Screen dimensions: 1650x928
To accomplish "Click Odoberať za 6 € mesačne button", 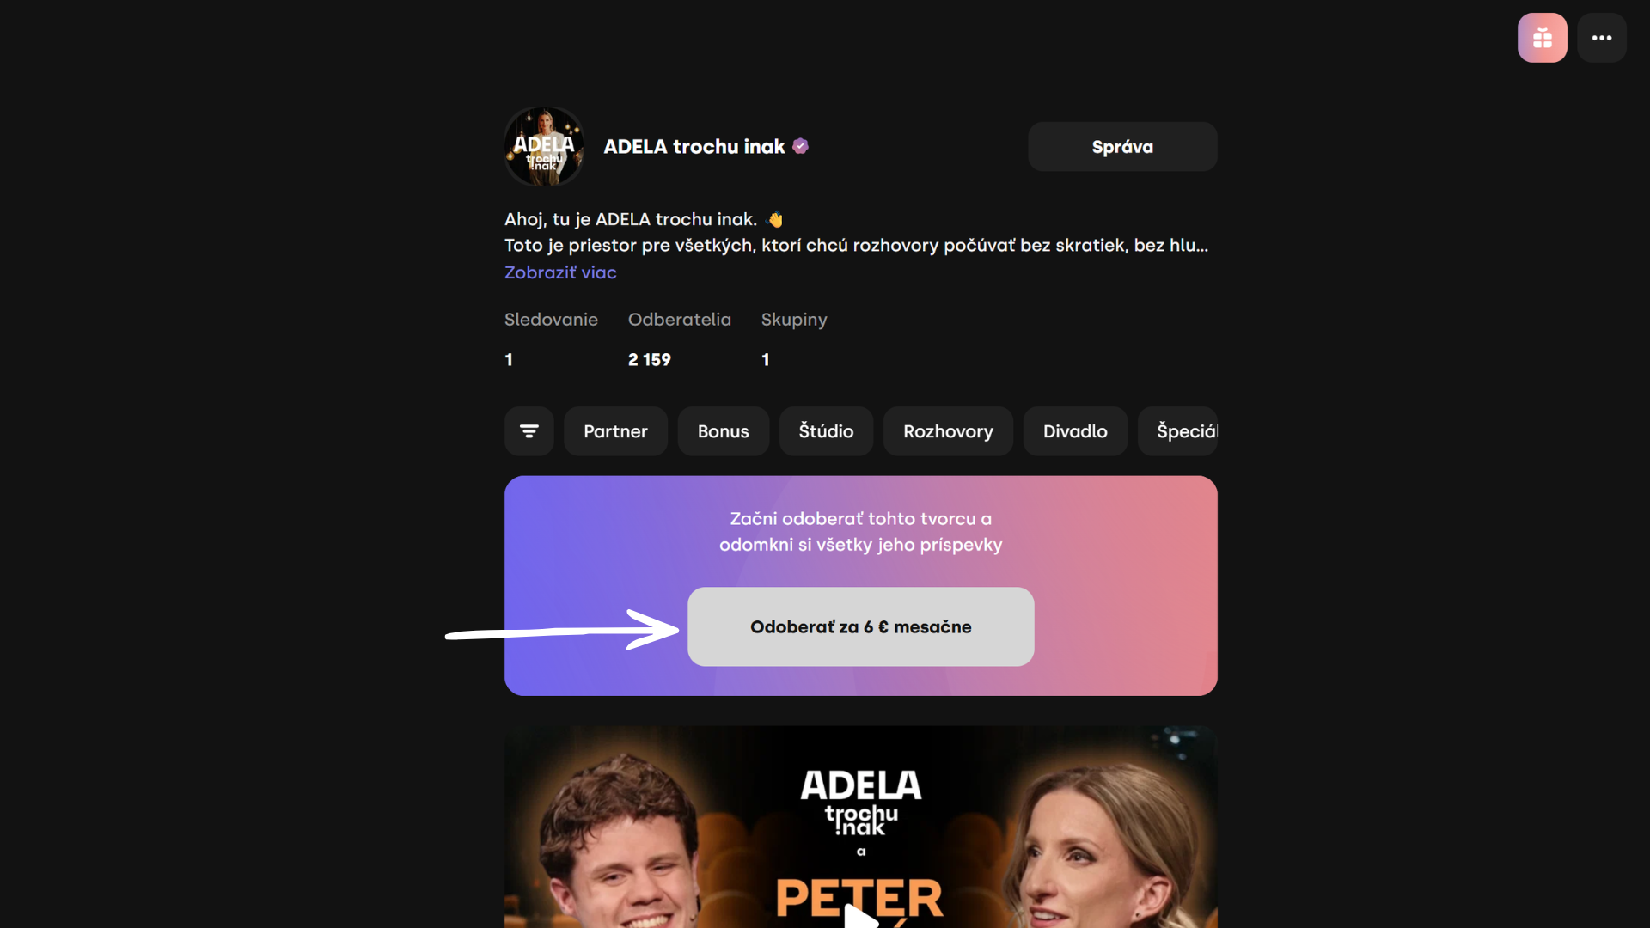I will (x=860, y=626).
